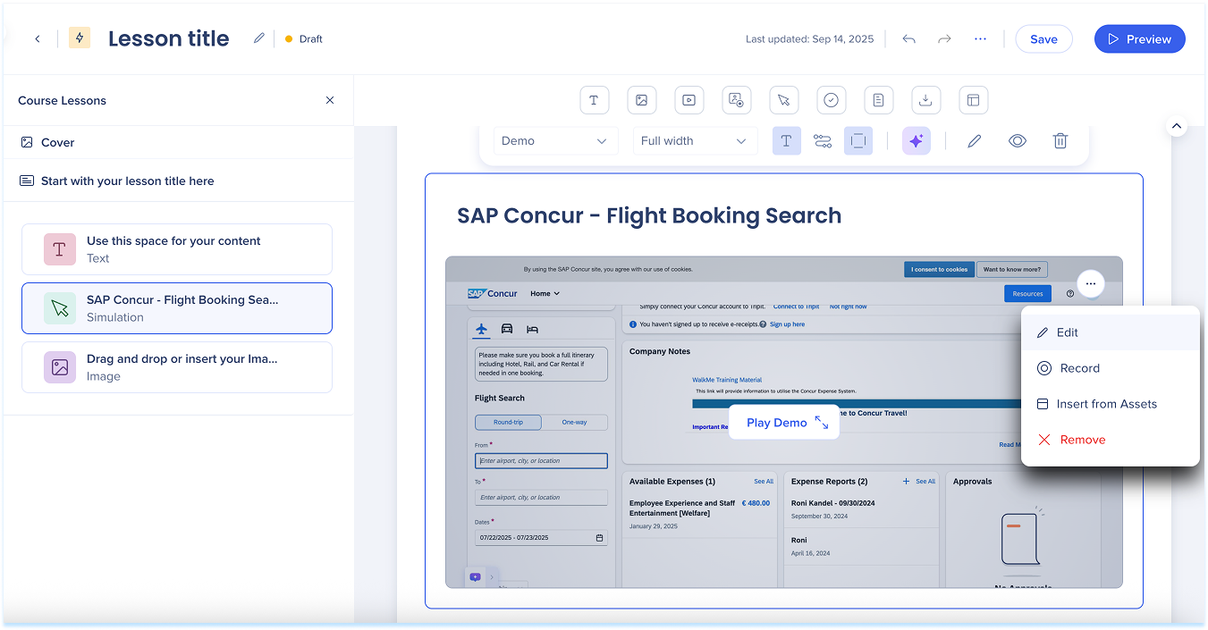This screenshot has height=630, width=1208.
Task: Click the AI sparkle icon
Action: [916, 141]
